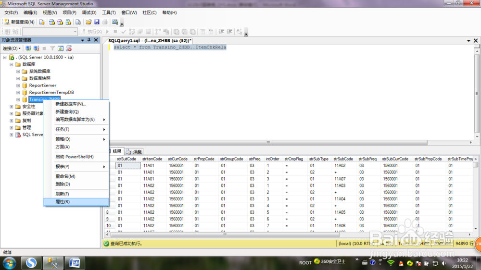Click the SQL query editor text line
Screen dimensions: 481x270
[170, 47]
